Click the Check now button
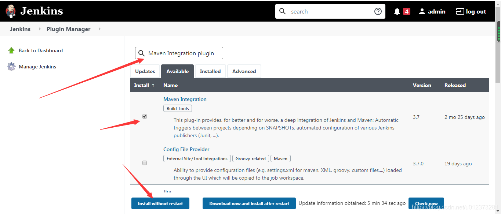The width and height of the screenshot is (501, 214). [426, 203]
